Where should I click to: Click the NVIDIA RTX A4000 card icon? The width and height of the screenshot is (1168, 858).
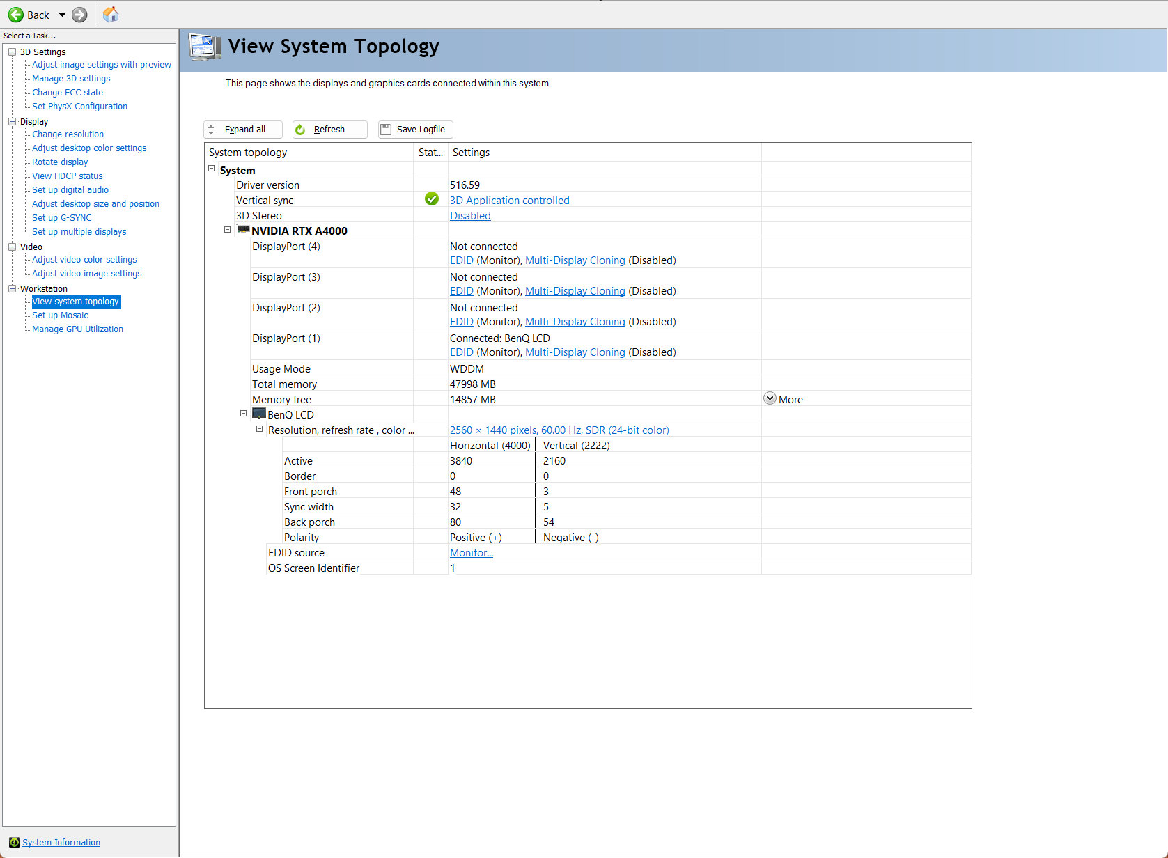(244, 229)
